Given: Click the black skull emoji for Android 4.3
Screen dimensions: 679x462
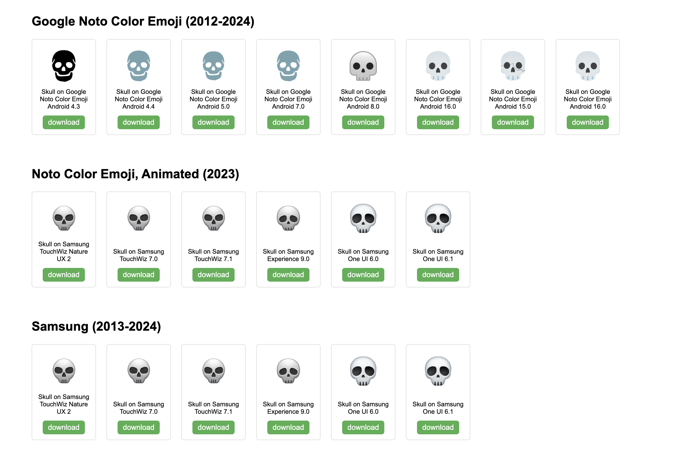Looking at the screenshot, I should (x=64, y=66).
